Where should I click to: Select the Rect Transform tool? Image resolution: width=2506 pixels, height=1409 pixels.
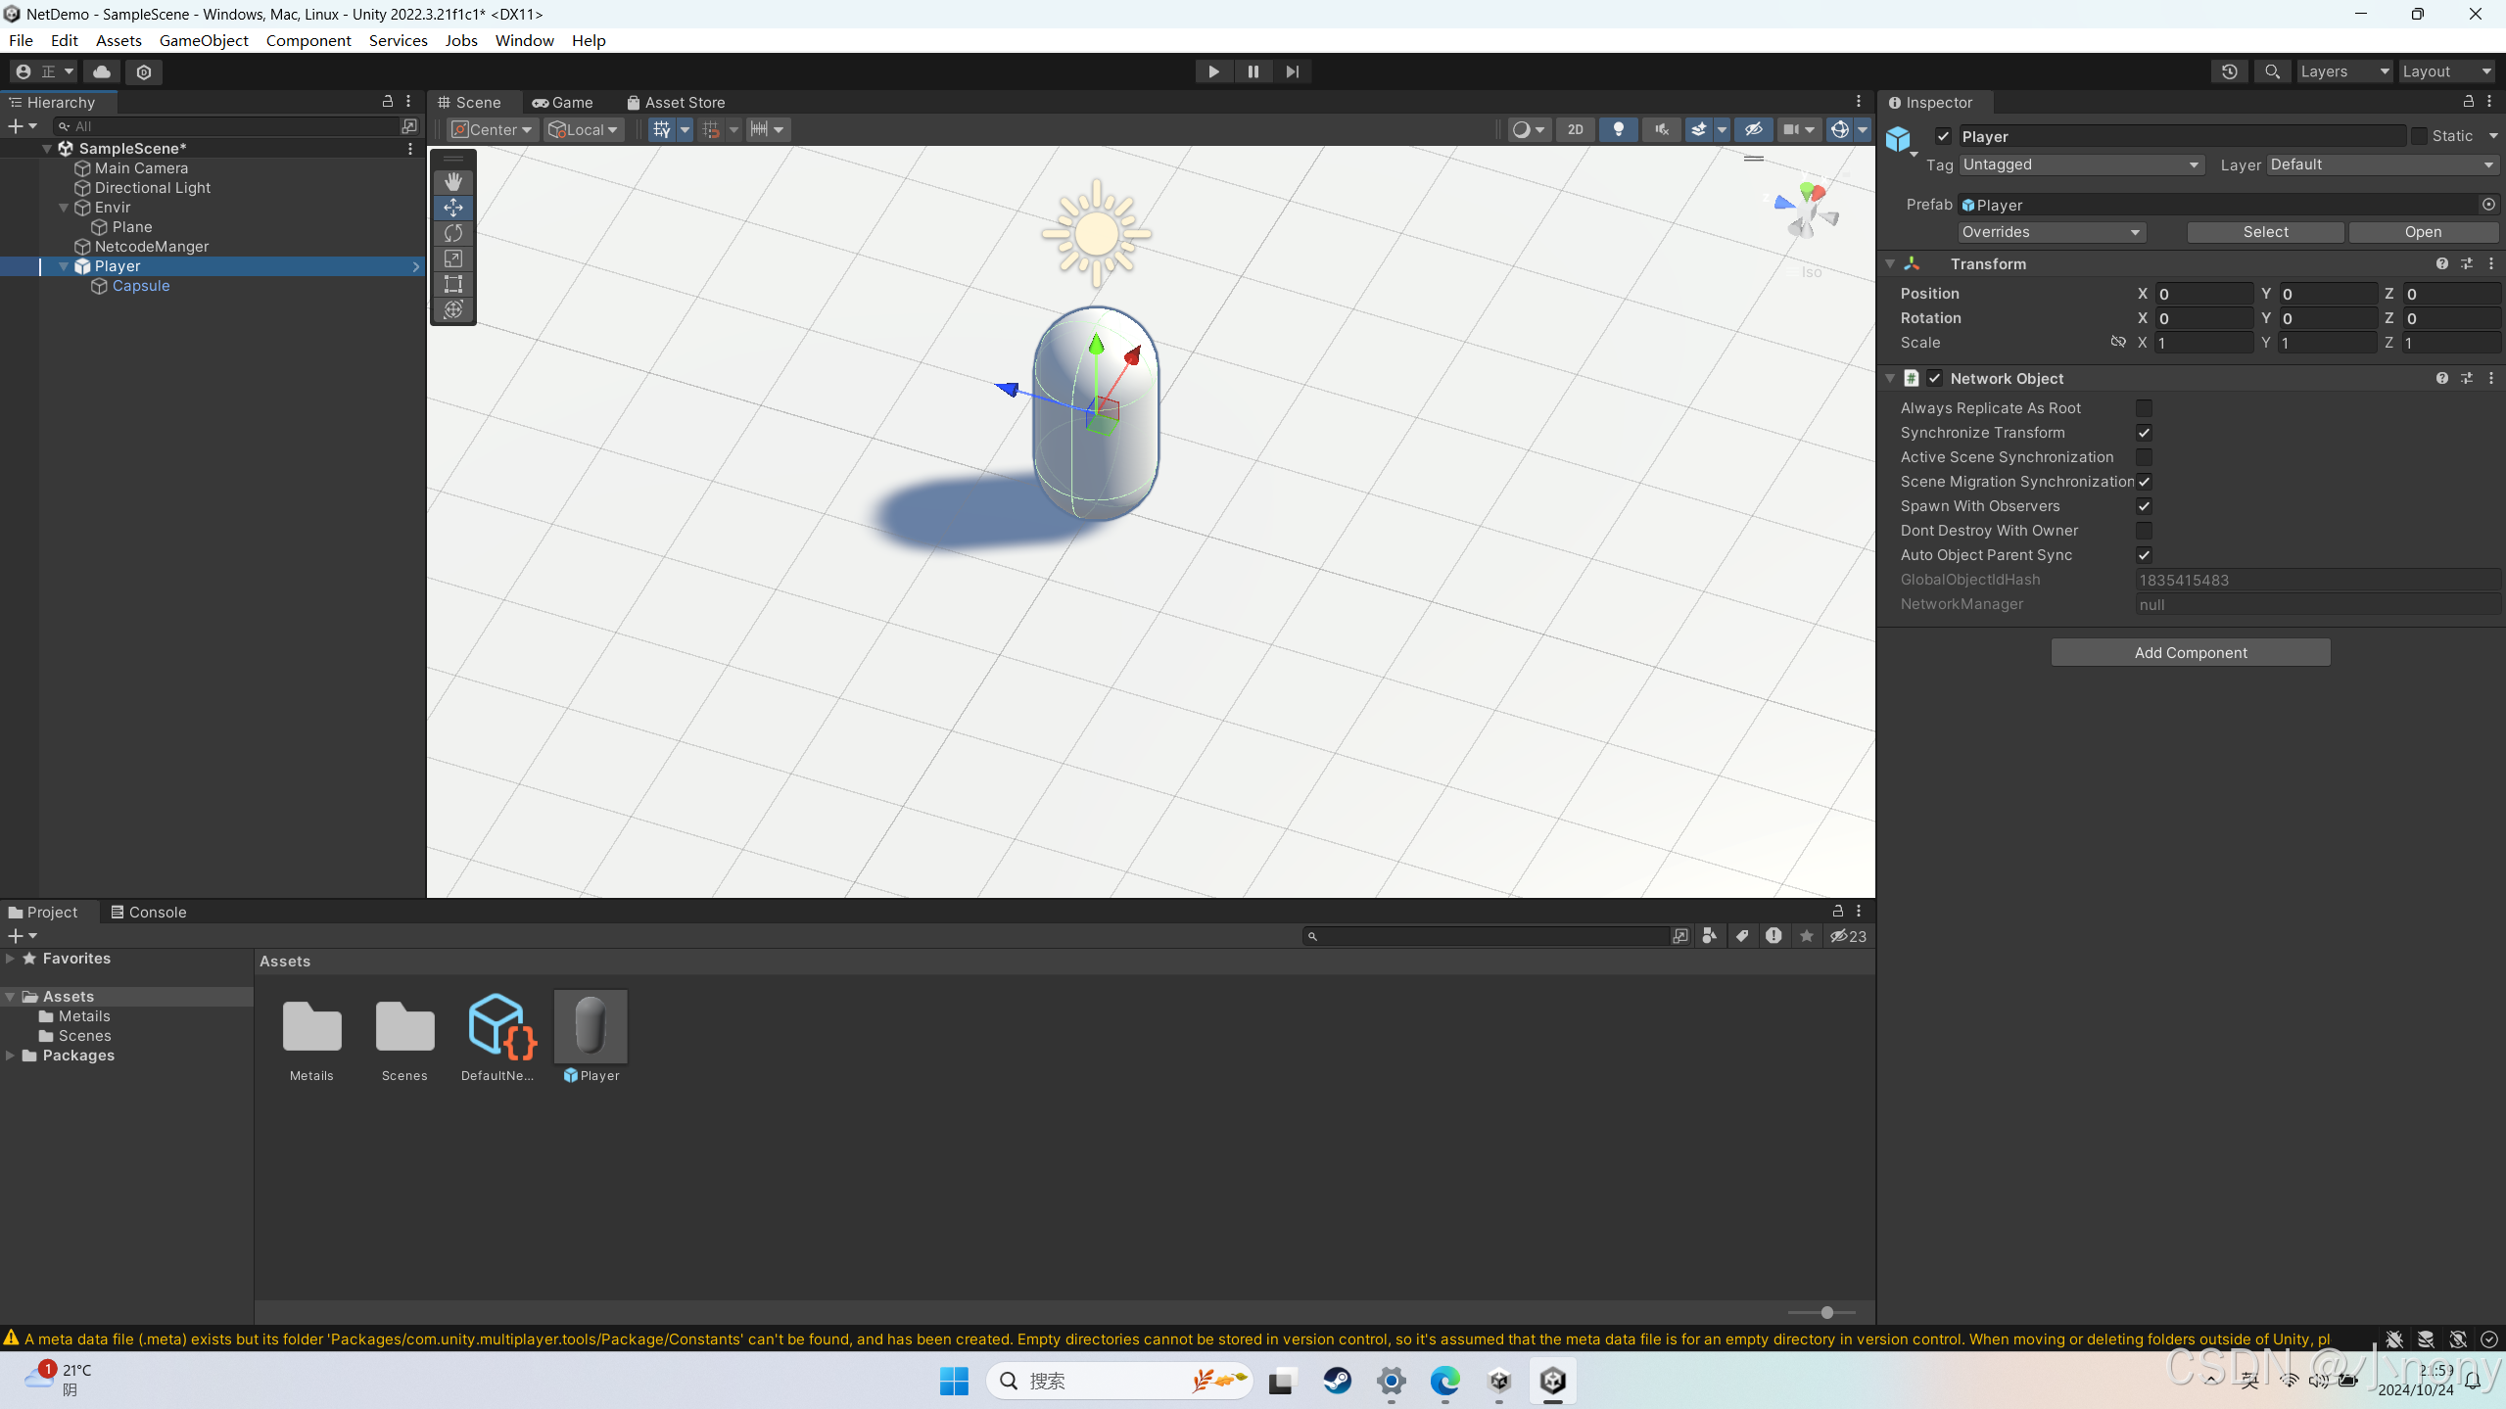[452, 284]
